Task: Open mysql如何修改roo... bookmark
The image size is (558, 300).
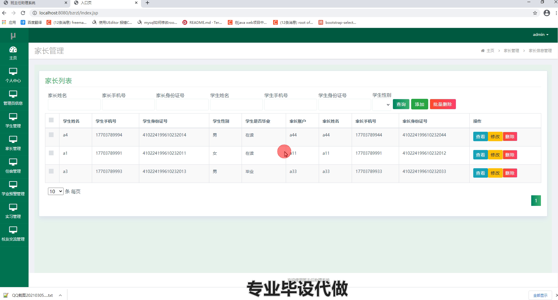Action: [157, 22]
